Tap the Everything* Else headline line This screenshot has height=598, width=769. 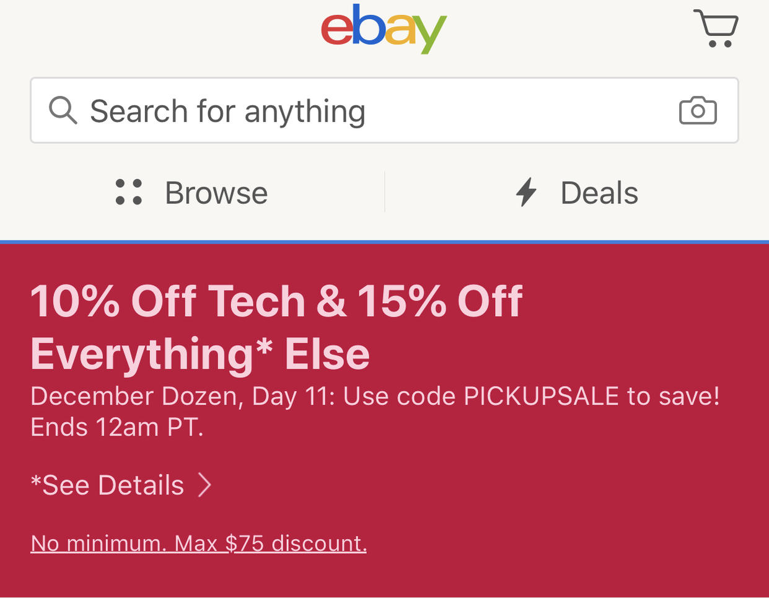[x=200, y=354]
